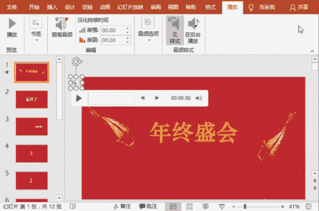The width and height of the screenshot is (319, 211).
Task: Switch to slide sorter view icon
Action: [189, 206]
